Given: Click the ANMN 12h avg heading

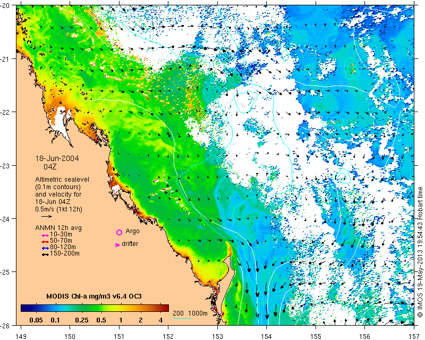Looking at the screenshot, I should tap(58, 227).
